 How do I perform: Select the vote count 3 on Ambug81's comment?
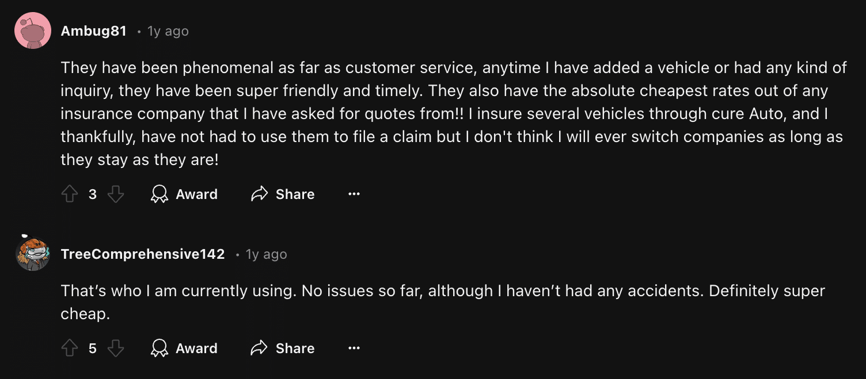93,194
